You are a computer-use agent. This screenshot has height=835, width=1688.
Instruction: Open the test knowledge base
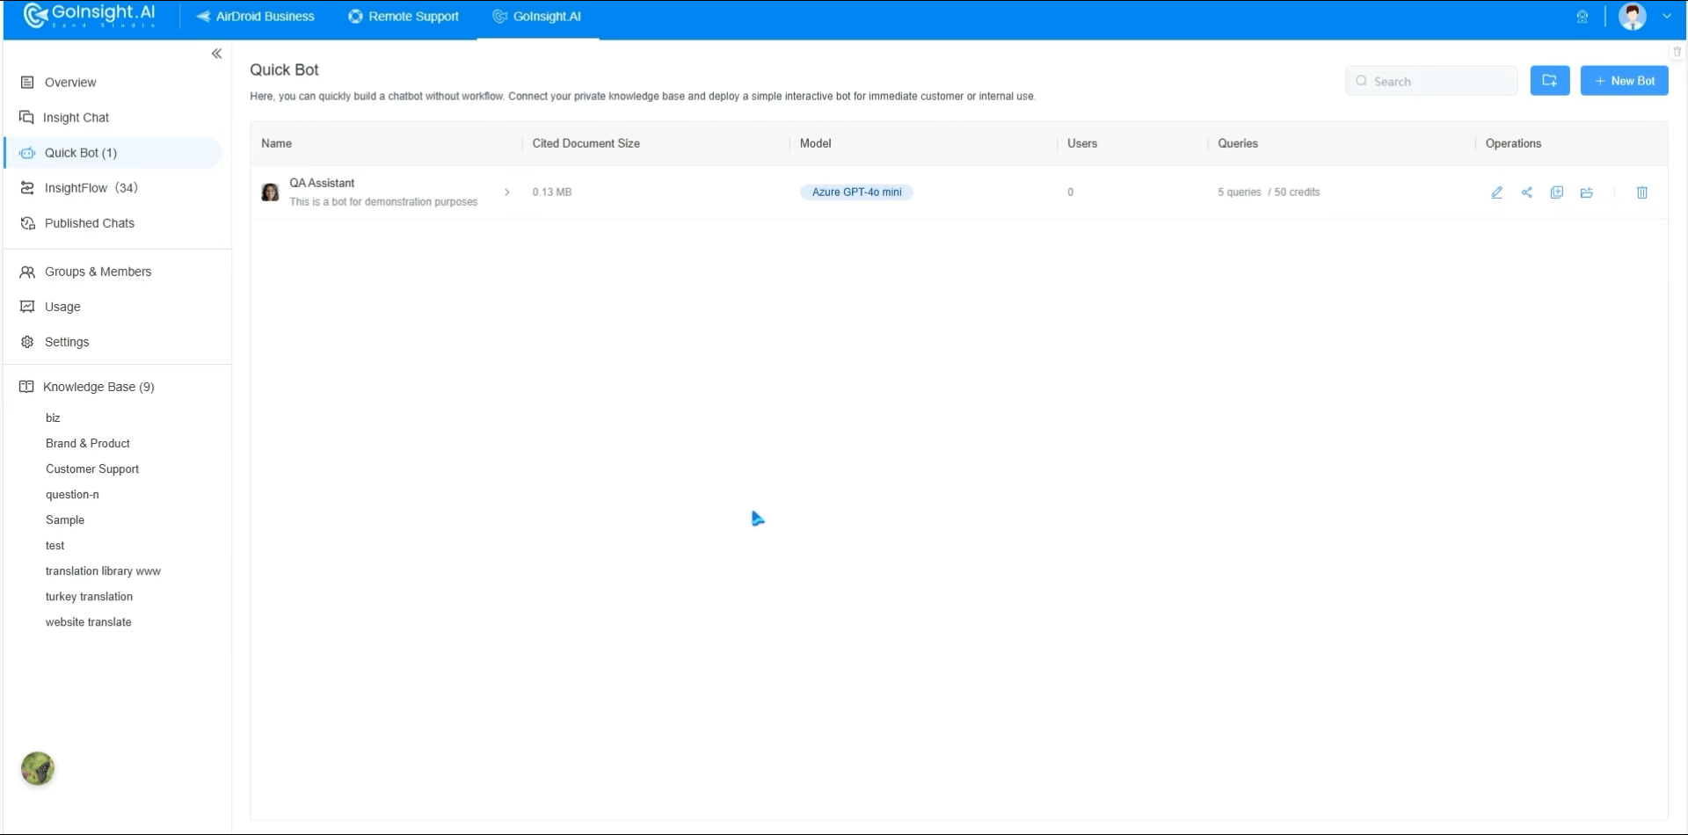click(55, 546)
